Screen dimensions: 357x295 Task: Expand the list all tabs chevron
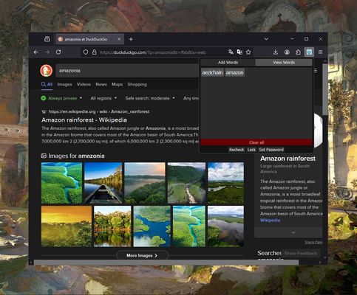[266, 39]
